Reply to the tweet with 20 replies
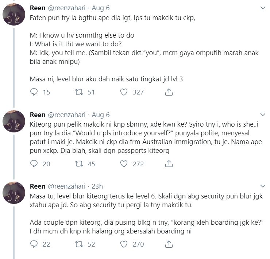The height and width of the screenshot is (259, 270). [34, 164]
